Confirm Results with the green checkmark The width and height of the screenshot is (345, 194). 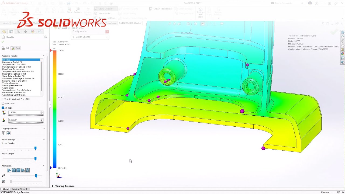point(3,42)
